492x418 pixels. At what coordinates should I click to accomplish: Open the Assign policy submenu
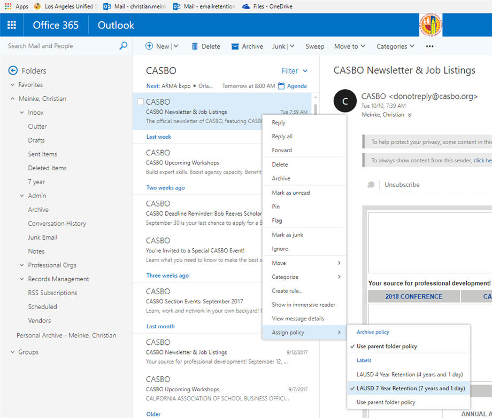pos(304,332)
